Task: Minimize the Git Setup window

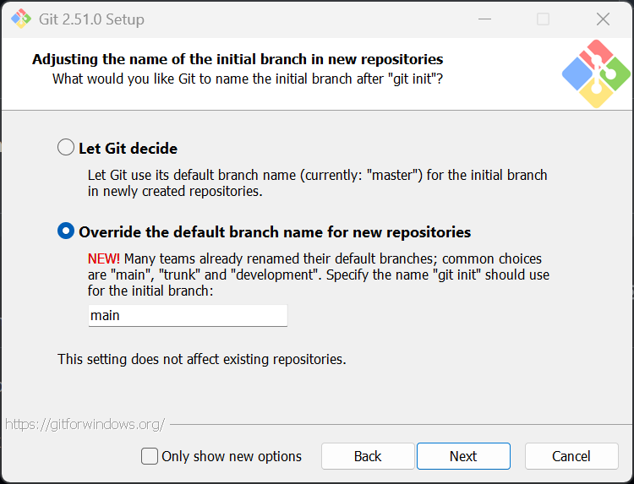Action: click(x=484, y=19)
